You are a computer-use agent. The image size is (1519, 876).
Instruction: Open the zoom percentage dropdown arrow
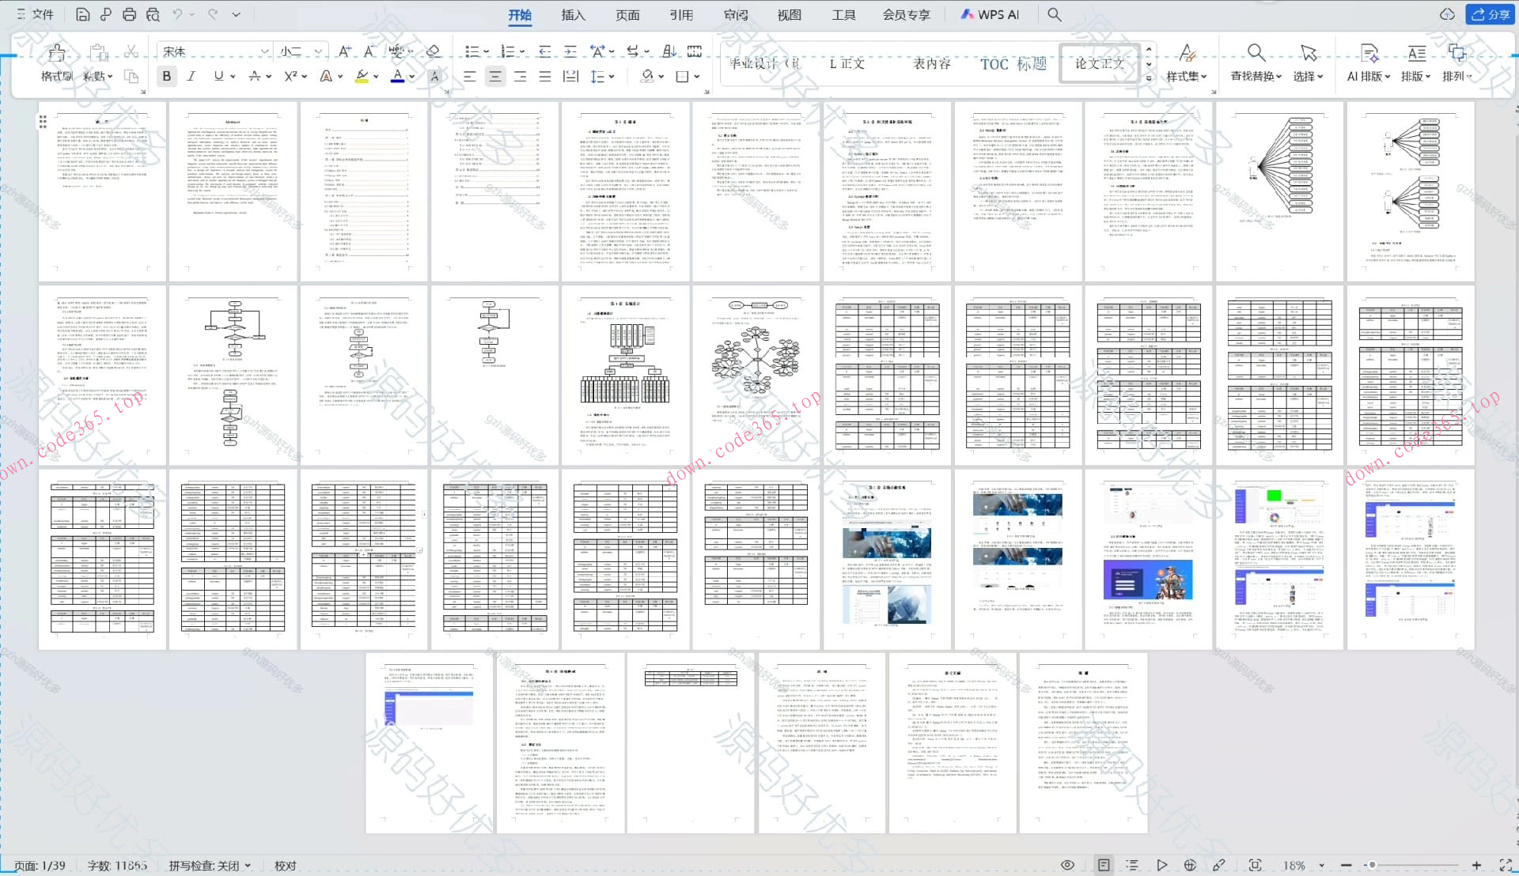tap(1321, 866)
